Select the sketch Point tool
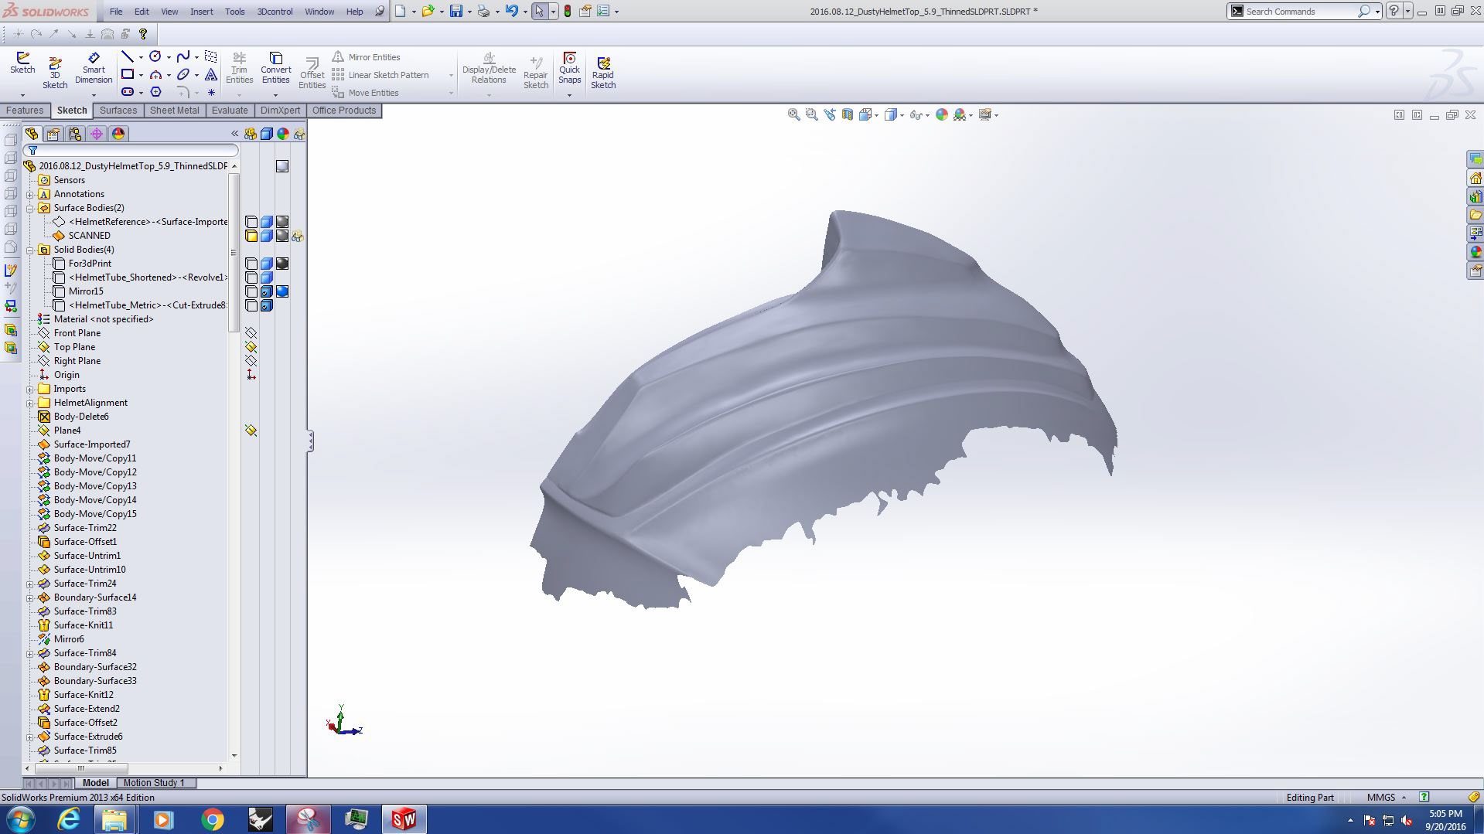Viewport: 1484px width, 834px height. (210, 92)
